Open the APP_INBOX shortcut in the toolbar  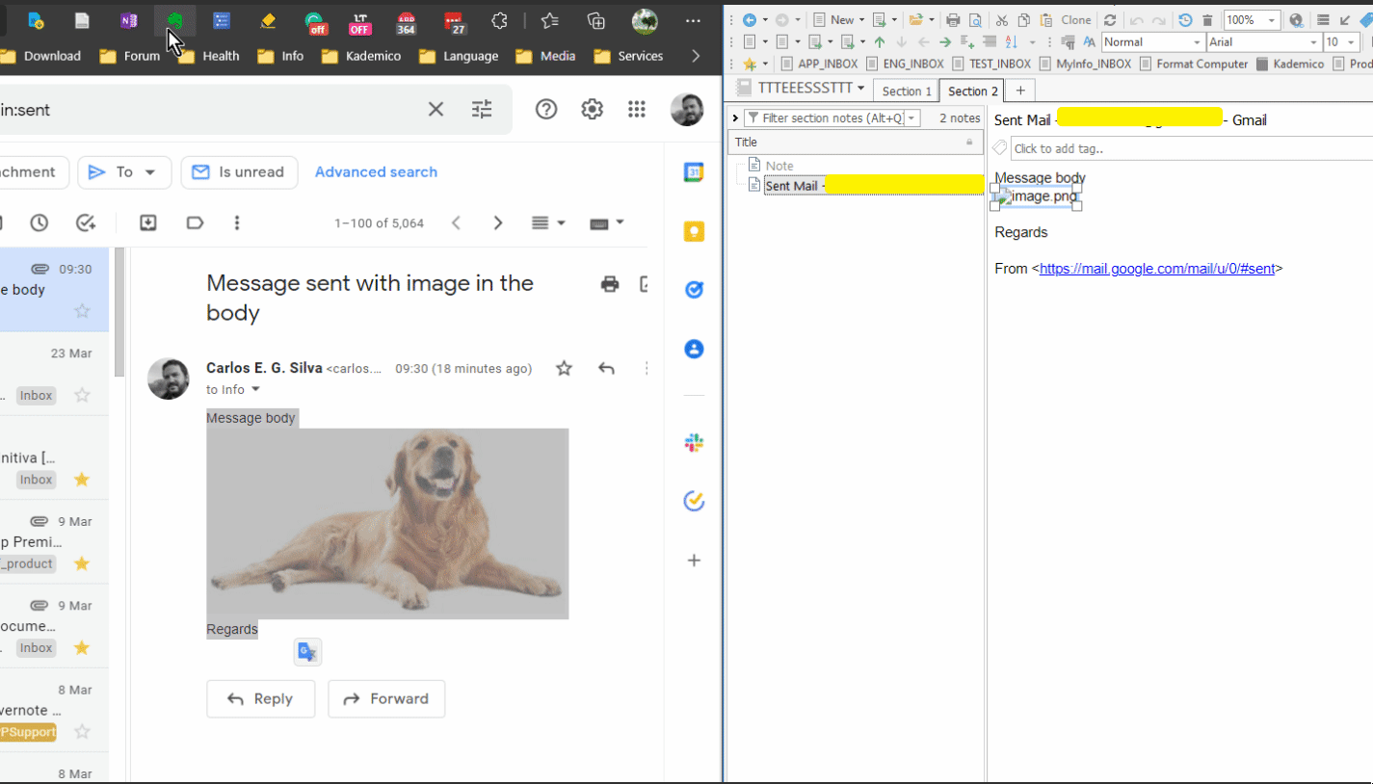820,64
